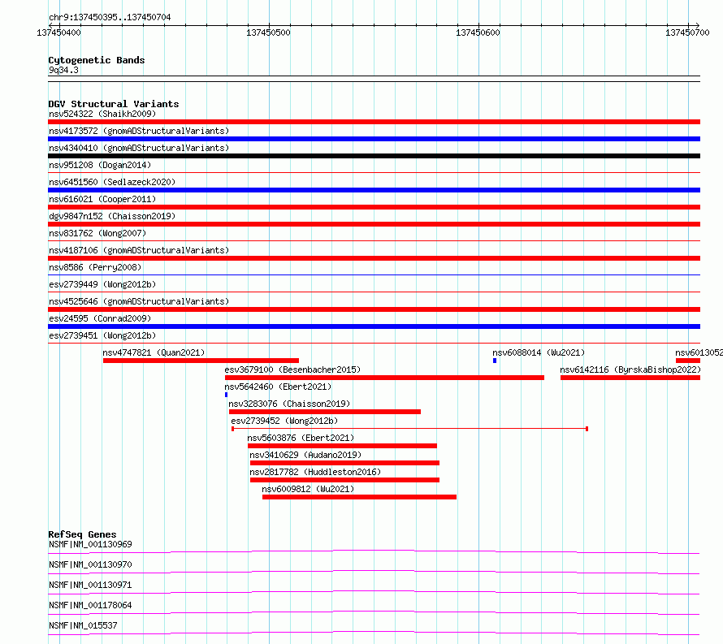Open the nsv951208 (Dogan2014) label

[x=100, y=165]
